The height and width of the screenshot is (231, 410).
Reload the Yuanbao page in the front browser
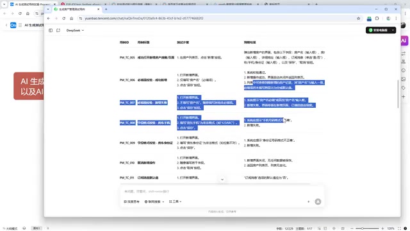64,19
